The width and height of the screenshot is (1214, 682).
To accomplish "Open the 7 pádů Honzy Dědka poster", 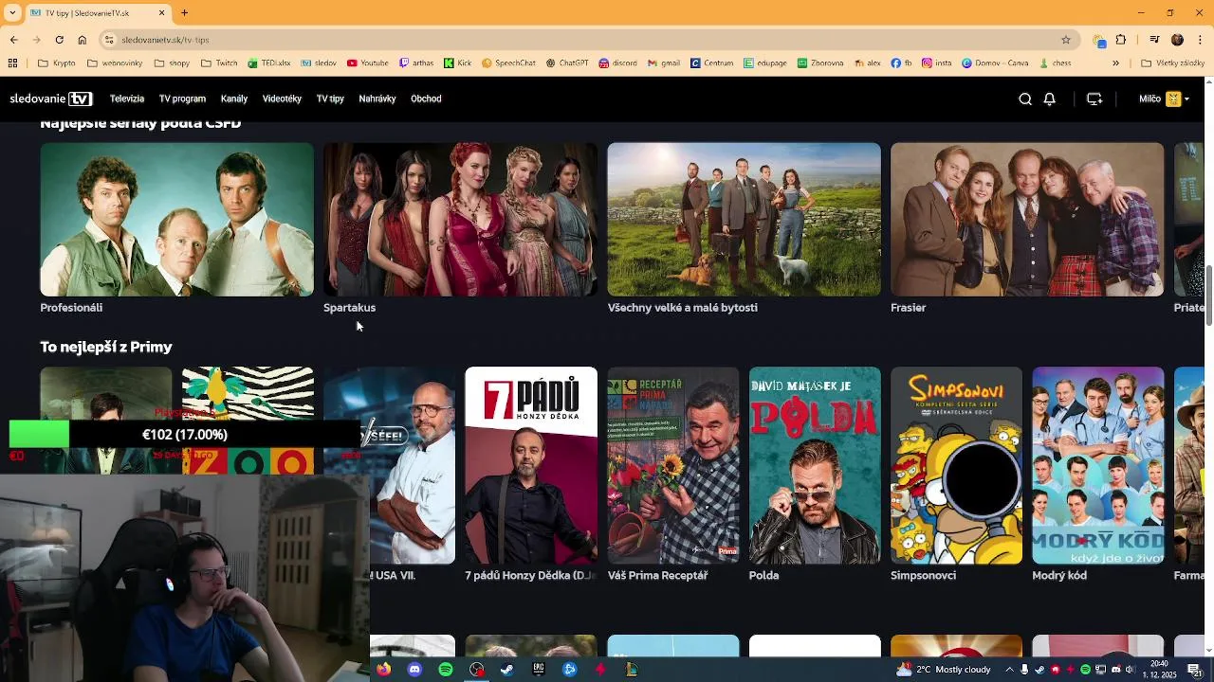I will (531, 465).
